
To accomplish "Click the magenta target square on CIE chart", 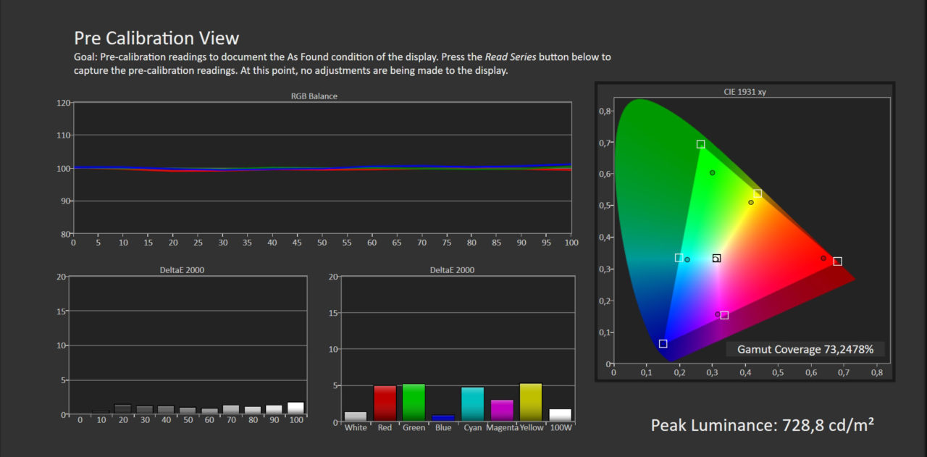I will (x=724, y=315).
